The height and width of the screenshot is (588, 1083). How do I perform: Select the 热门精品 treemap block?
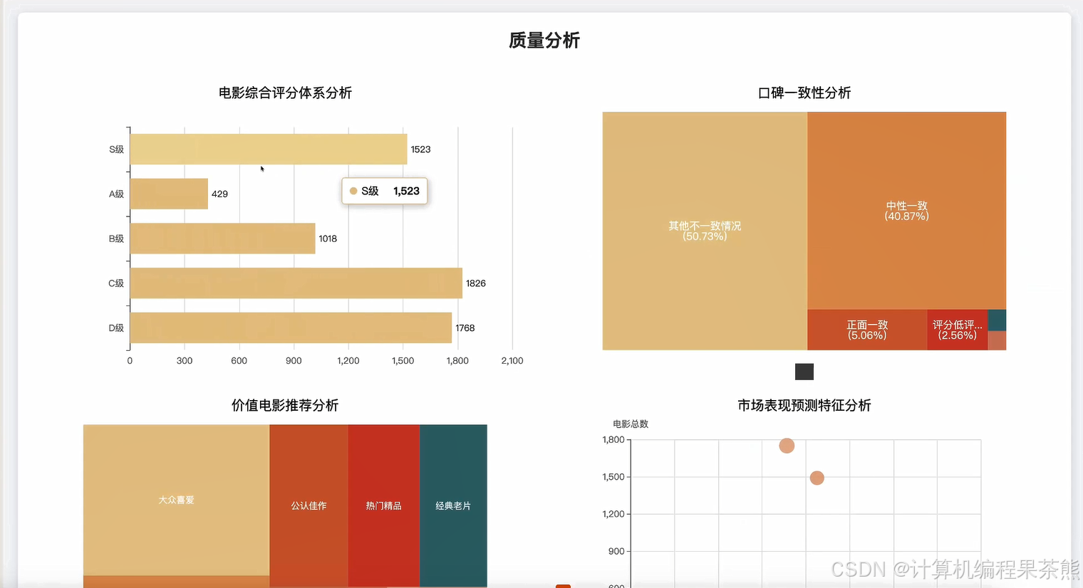point(384,505)
